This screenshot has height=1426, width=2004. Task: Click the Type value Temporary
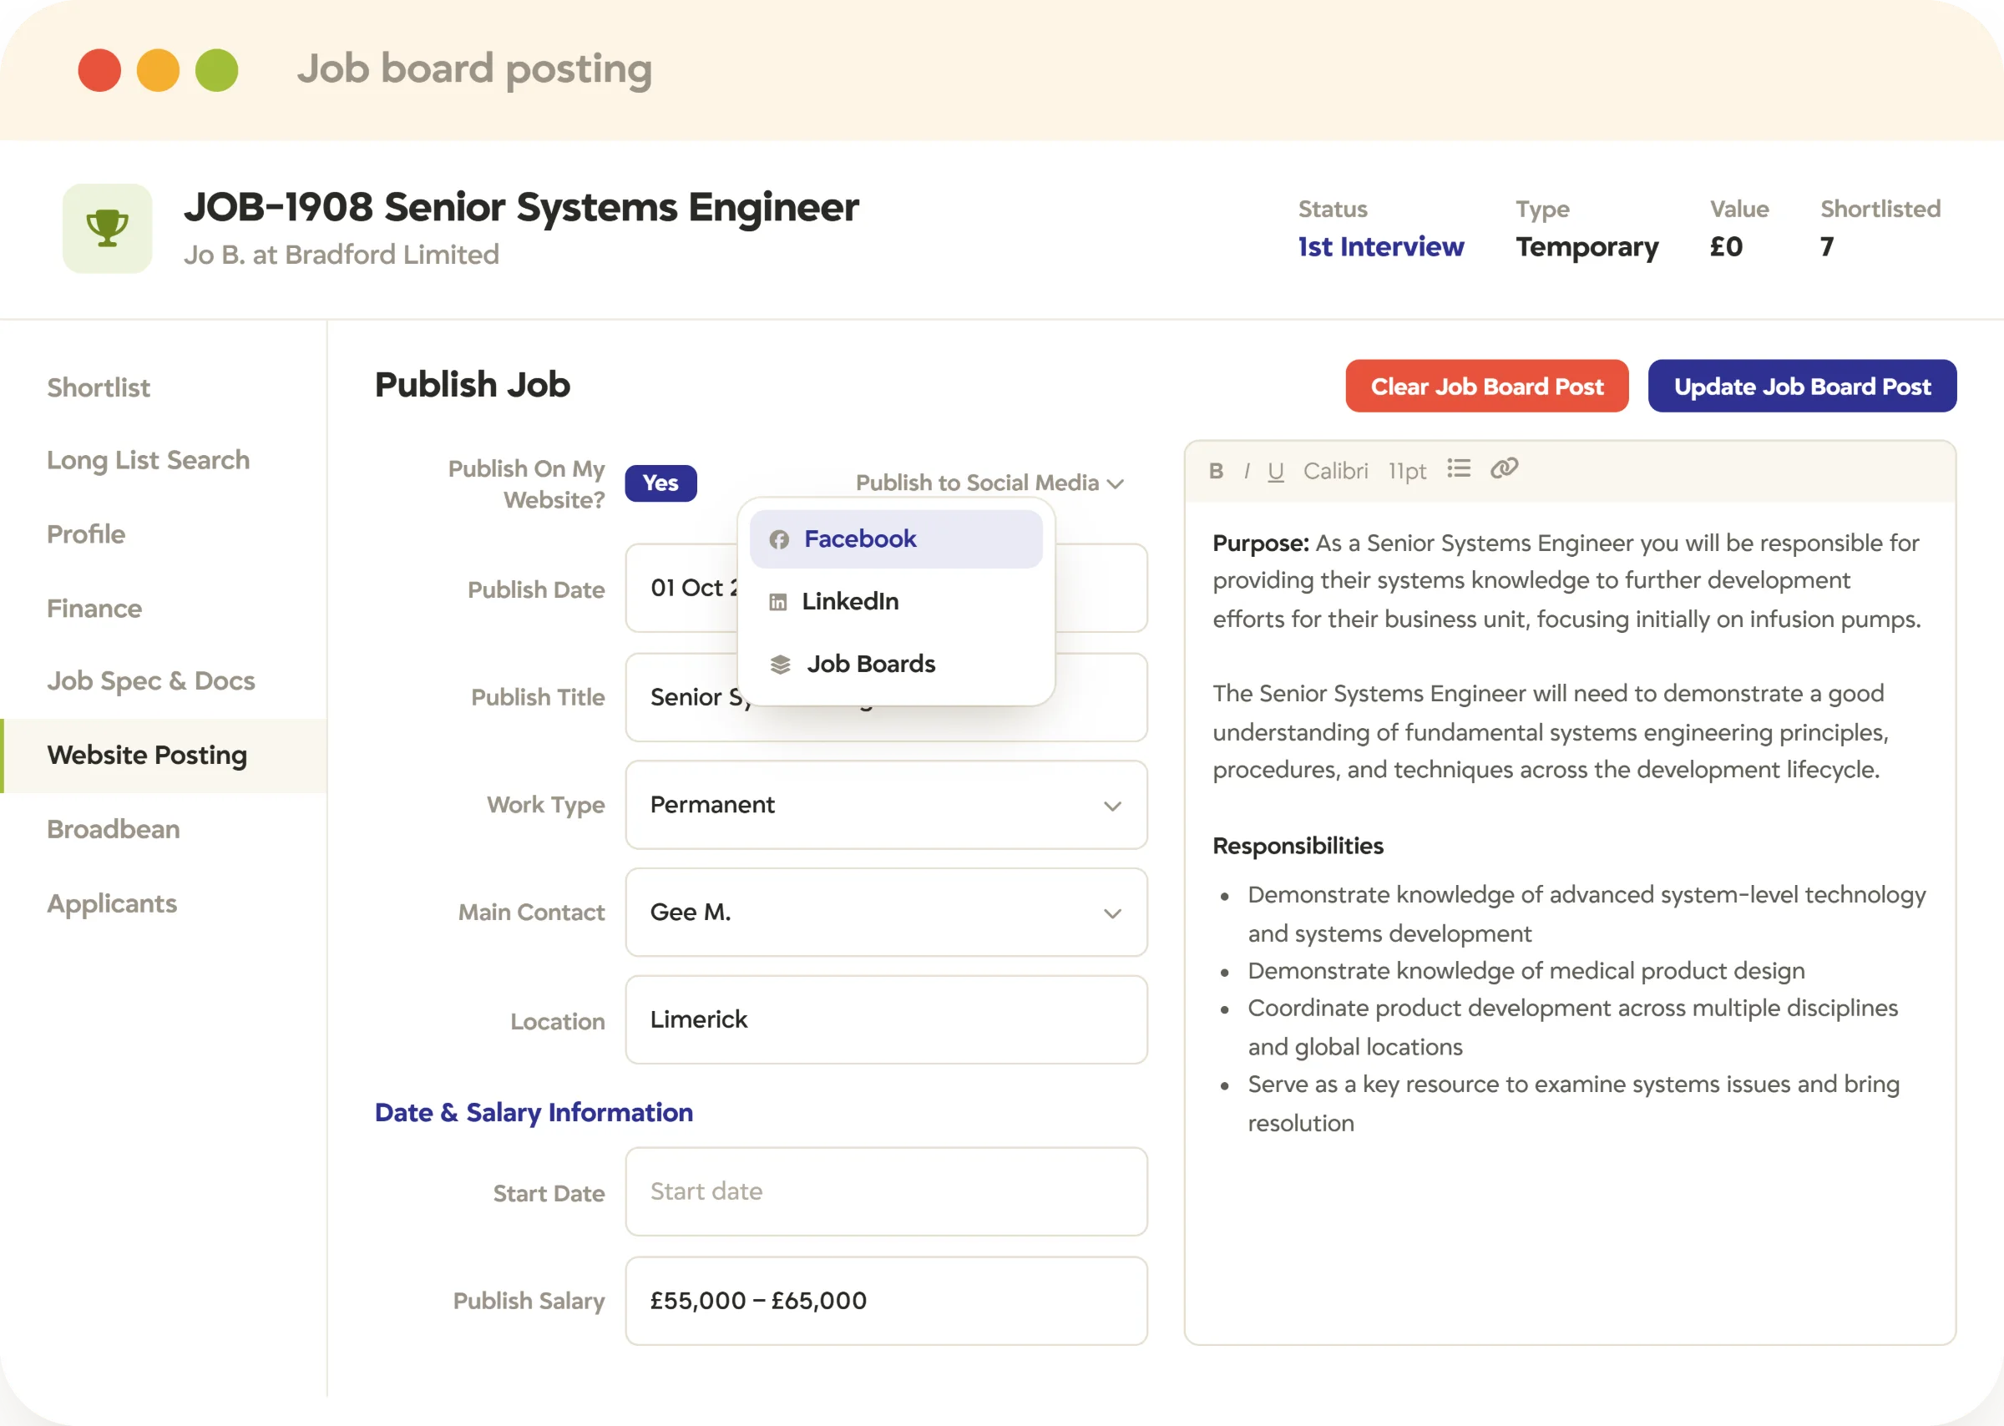click(1586, 248)
